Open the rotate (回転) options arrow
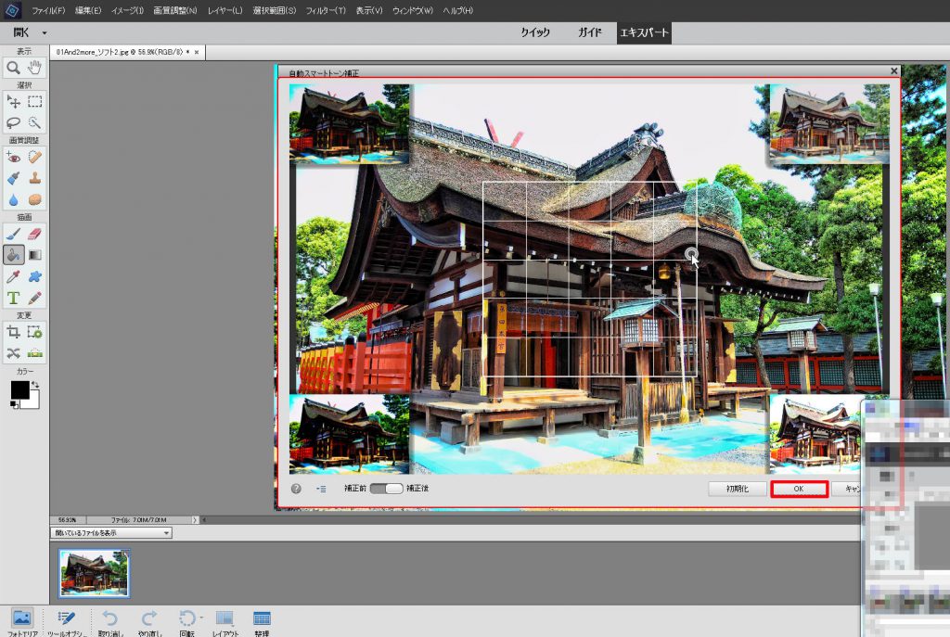950x637 pixels. click(200, 618)
